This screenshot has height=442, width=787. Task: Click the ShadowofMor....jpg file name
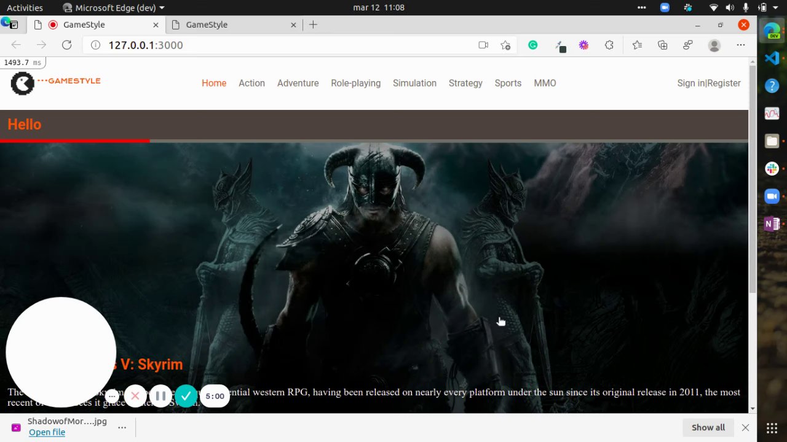pyautogui.click(x=67, y=421)
